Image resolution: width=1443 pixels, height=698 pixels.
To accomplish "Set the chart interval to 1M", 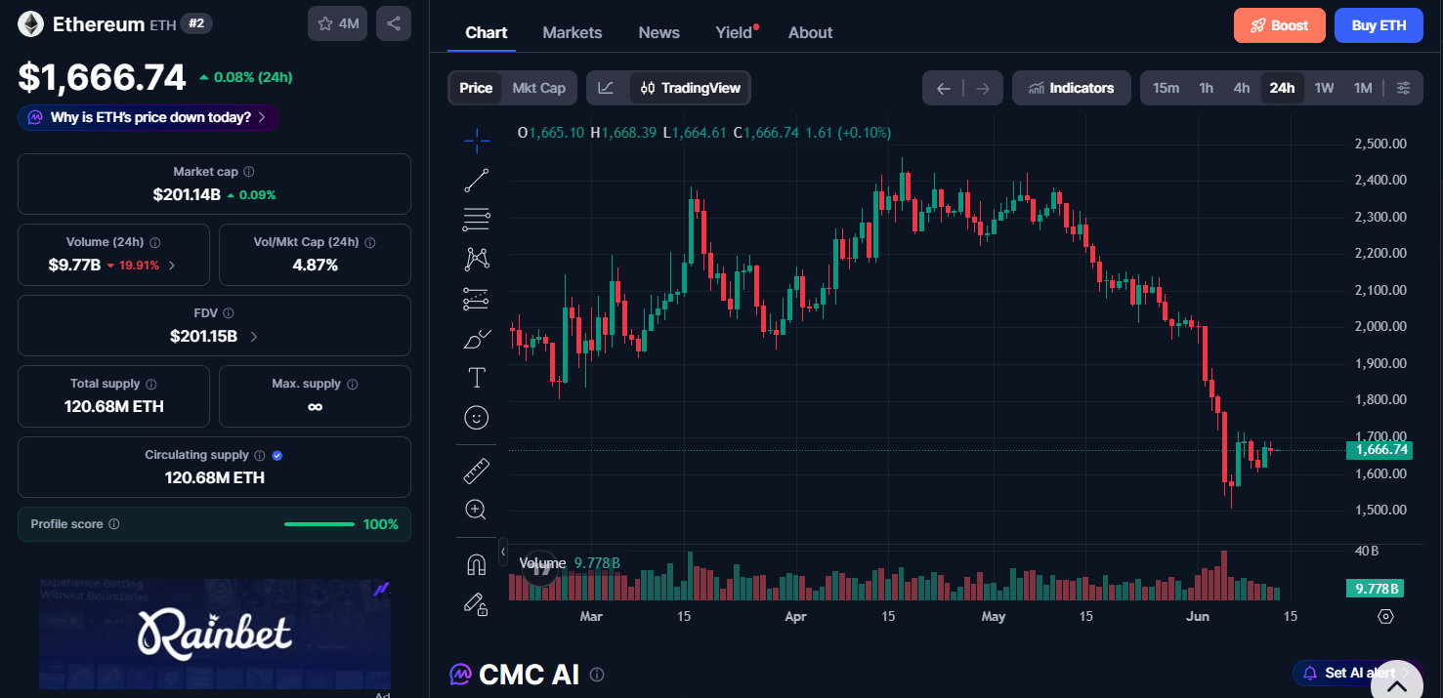I will pyautogui.click(x=1363, y=88).
